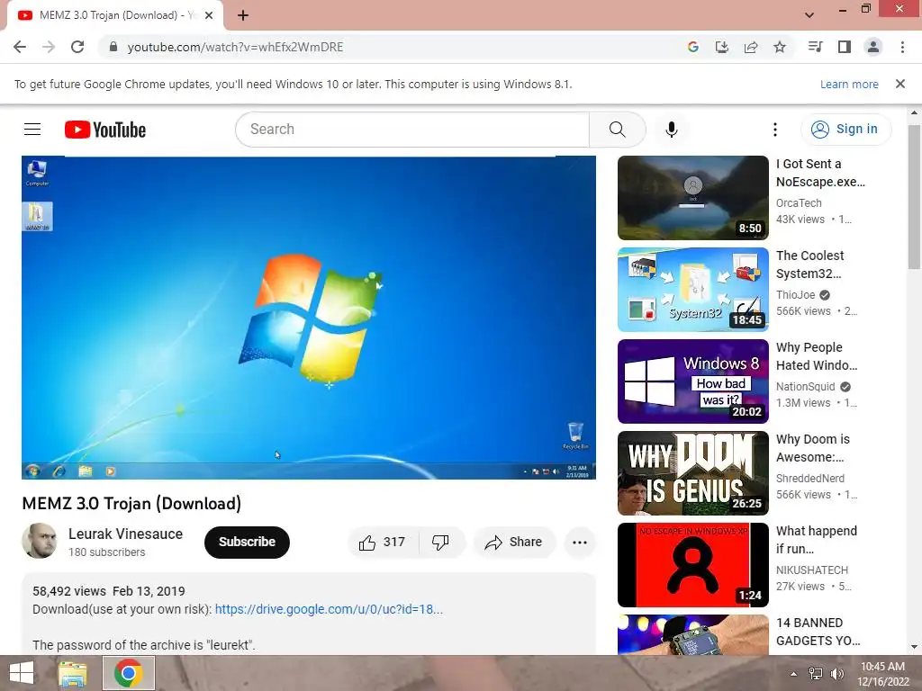Open the NoEscape.exe video thumbnail
922x691 pixels.
[x=692, y=197]
